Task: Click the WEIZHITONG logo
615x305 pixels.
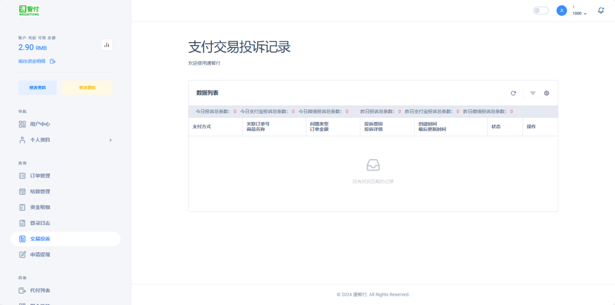Action: [29, 10]
